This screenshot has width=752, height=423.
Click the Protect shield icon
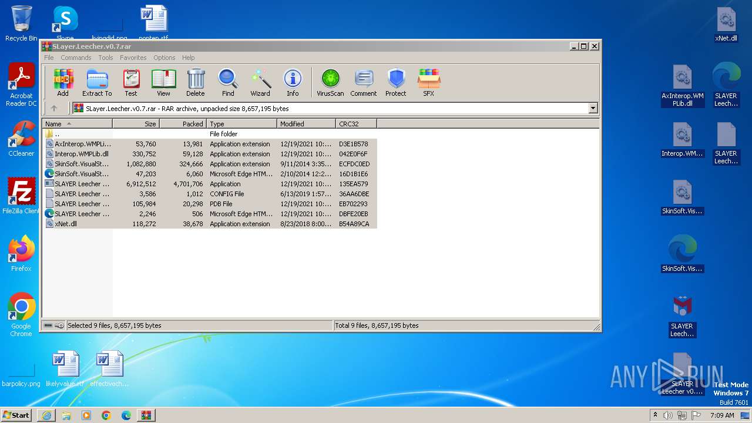click(x=396, y=82)
